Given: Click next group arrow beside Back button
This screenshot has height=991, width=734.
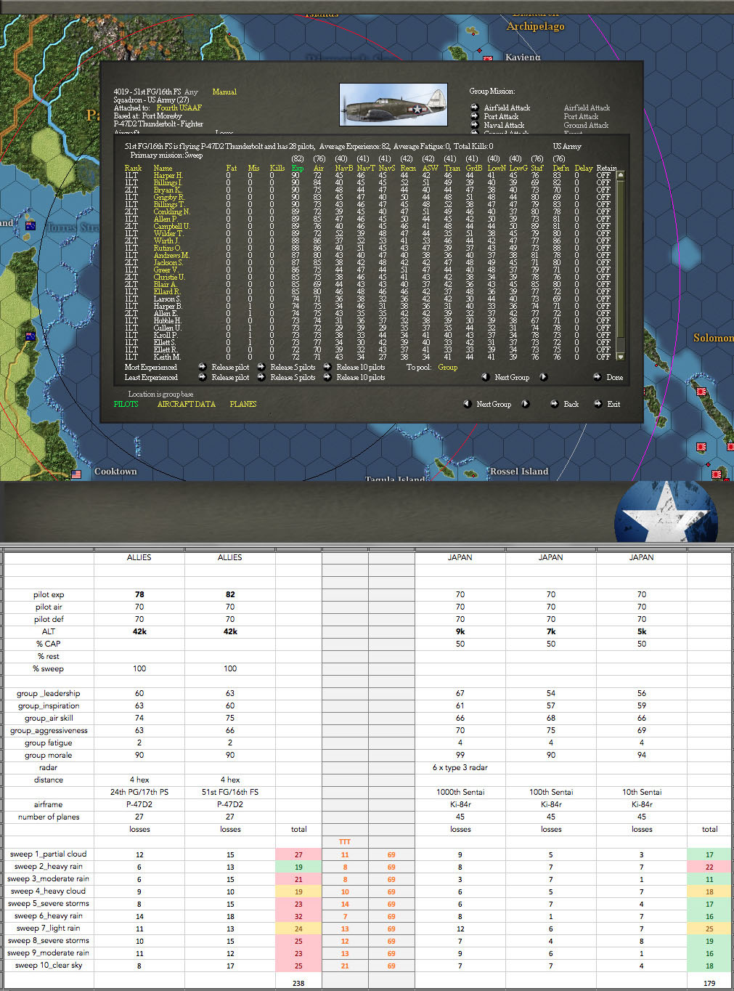Looking at the screenshot, I should (x=526, y=404).
